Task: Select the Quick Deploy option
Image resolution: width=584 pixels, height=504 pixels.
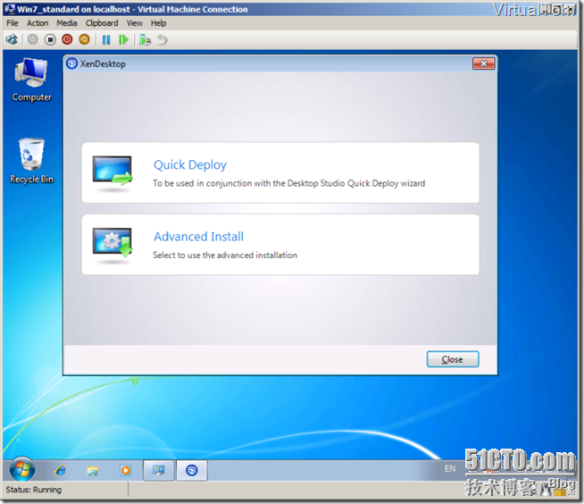Action: tap(280, 172)
